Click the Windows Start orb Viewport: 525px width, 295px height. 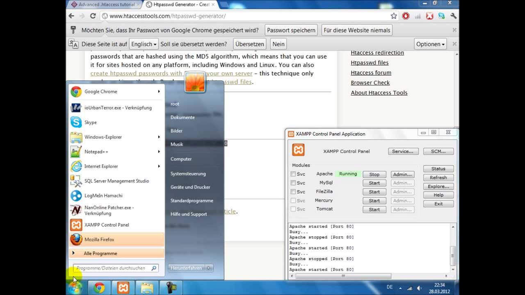click(x=75, y=288)
